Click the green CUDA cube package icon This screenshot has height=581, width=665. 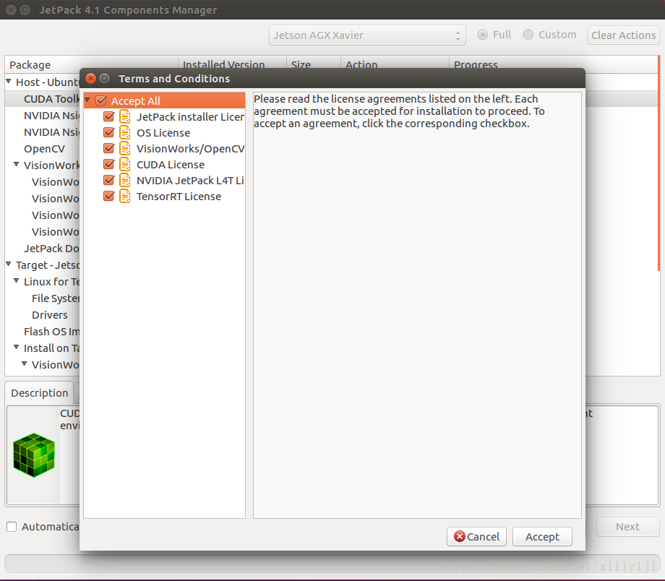(x=34, y=455)
